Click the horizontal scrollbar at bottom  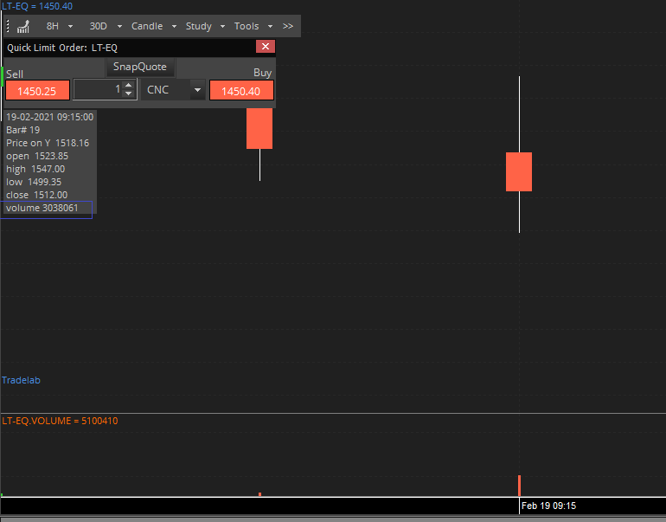pos(333,519)
